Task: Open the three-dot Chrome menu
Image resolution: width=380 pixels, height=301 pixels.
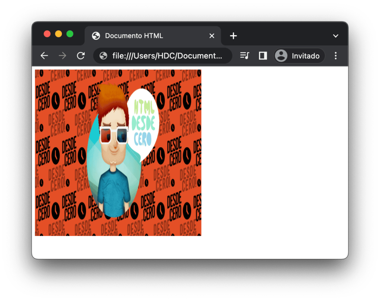Action: tap(335, 56)
